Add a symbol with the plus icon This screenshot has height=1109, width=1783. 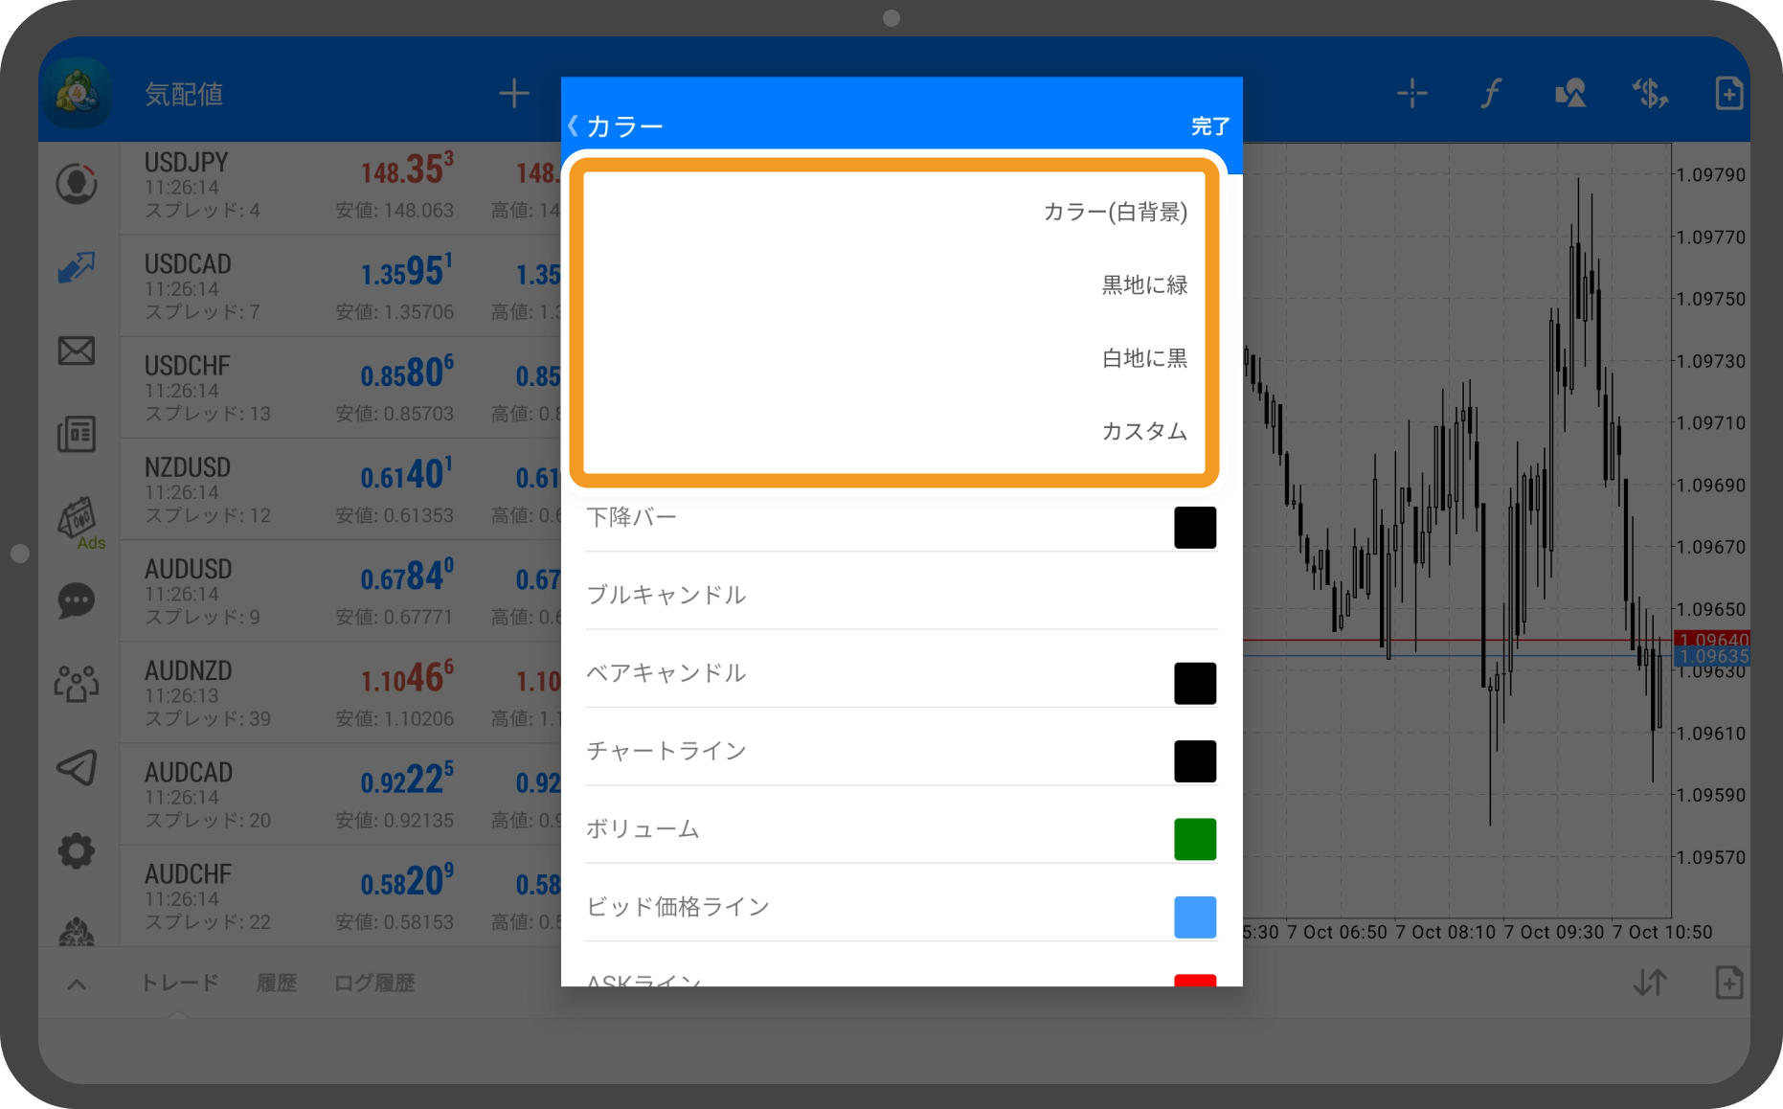[514, 93]
